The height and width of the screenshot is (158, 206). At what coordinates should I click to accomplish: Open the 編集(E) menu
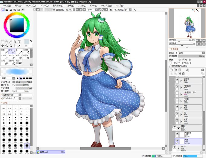click(18, 6)
